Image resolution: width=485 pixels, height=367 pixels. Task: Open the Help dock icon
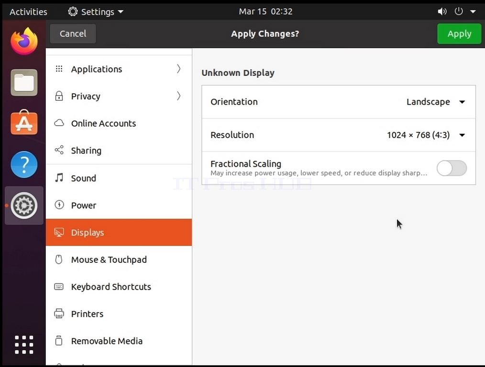point(24,164)
